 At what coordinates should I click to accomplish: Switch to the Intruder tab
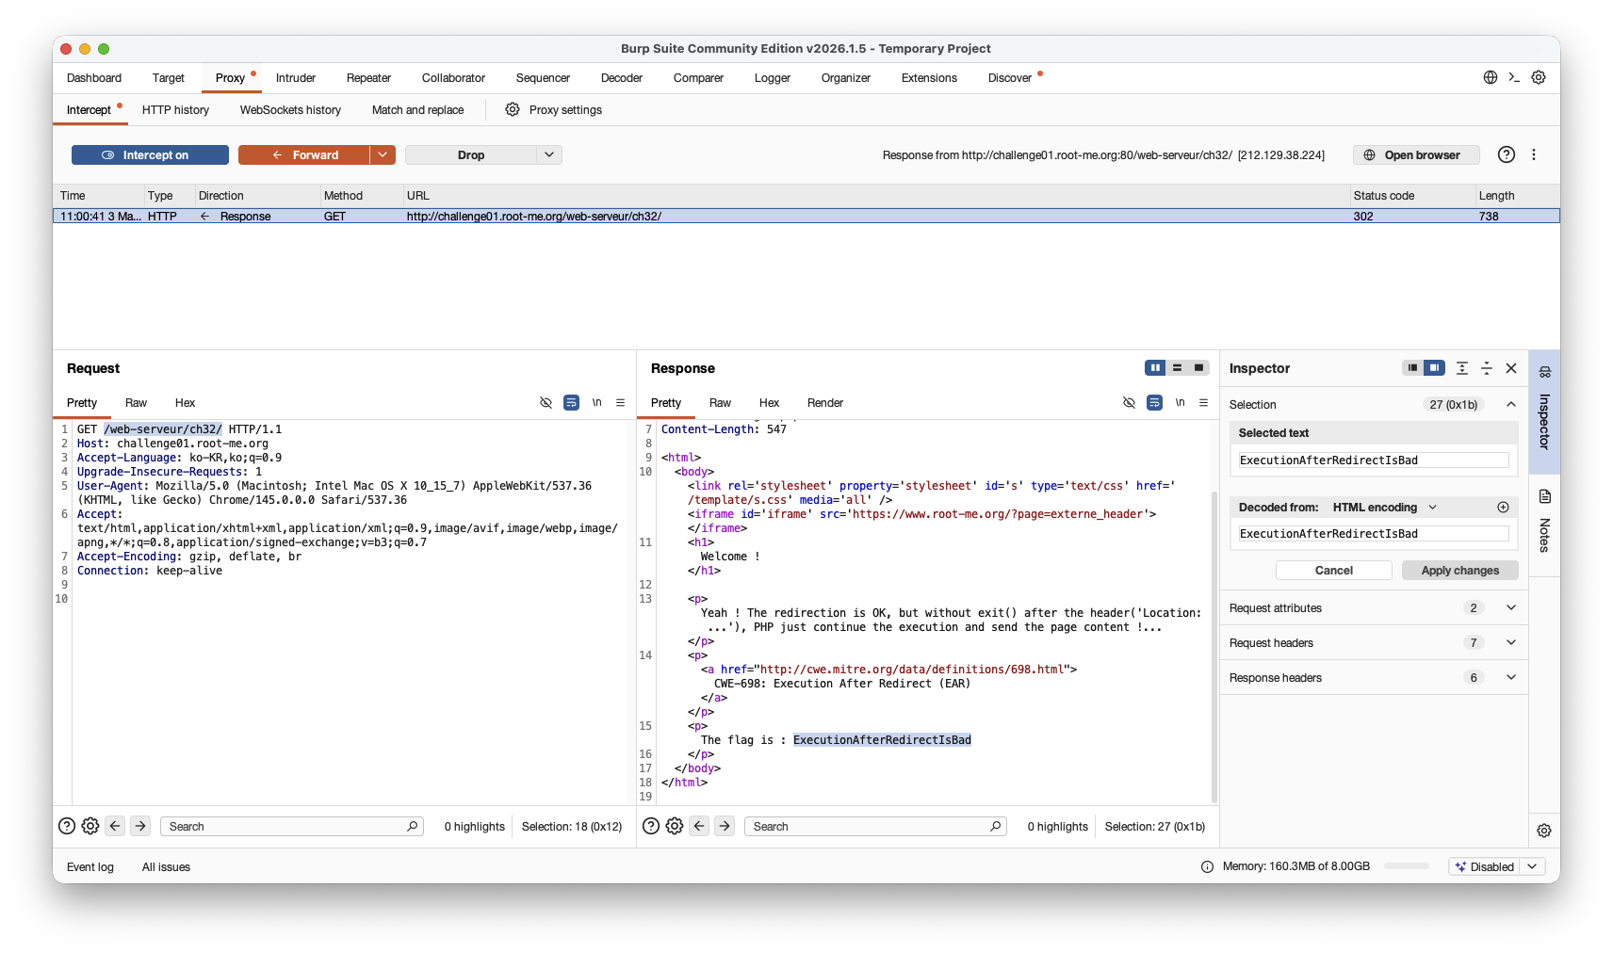(x=296, y=78)
